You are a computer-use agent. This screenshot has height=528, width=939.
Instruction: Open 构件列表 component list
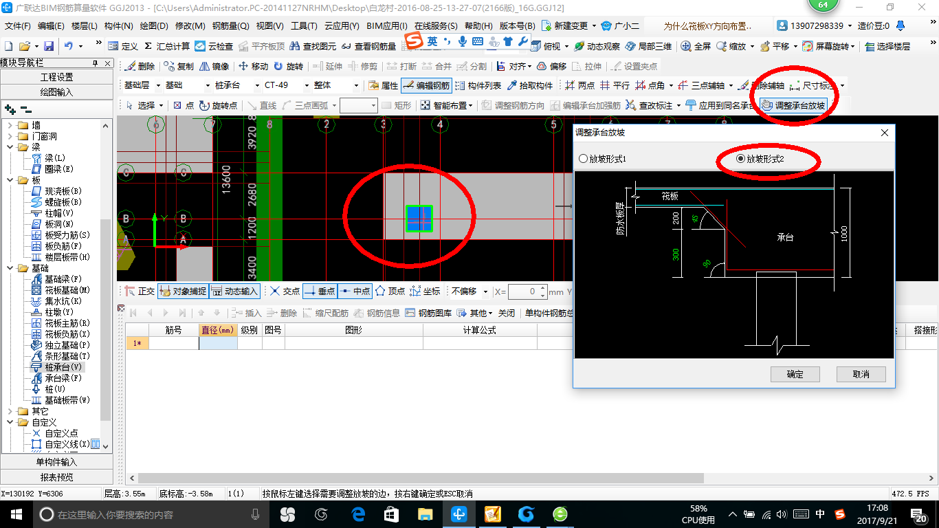(x=478, y=86)
